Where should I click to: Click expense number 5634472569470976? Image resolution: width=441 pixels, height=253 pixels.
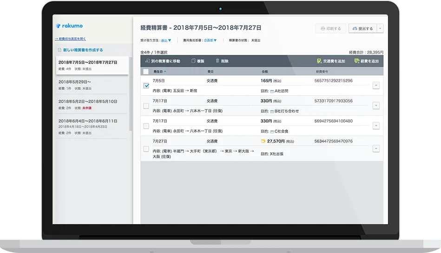(x=333, y=141)
